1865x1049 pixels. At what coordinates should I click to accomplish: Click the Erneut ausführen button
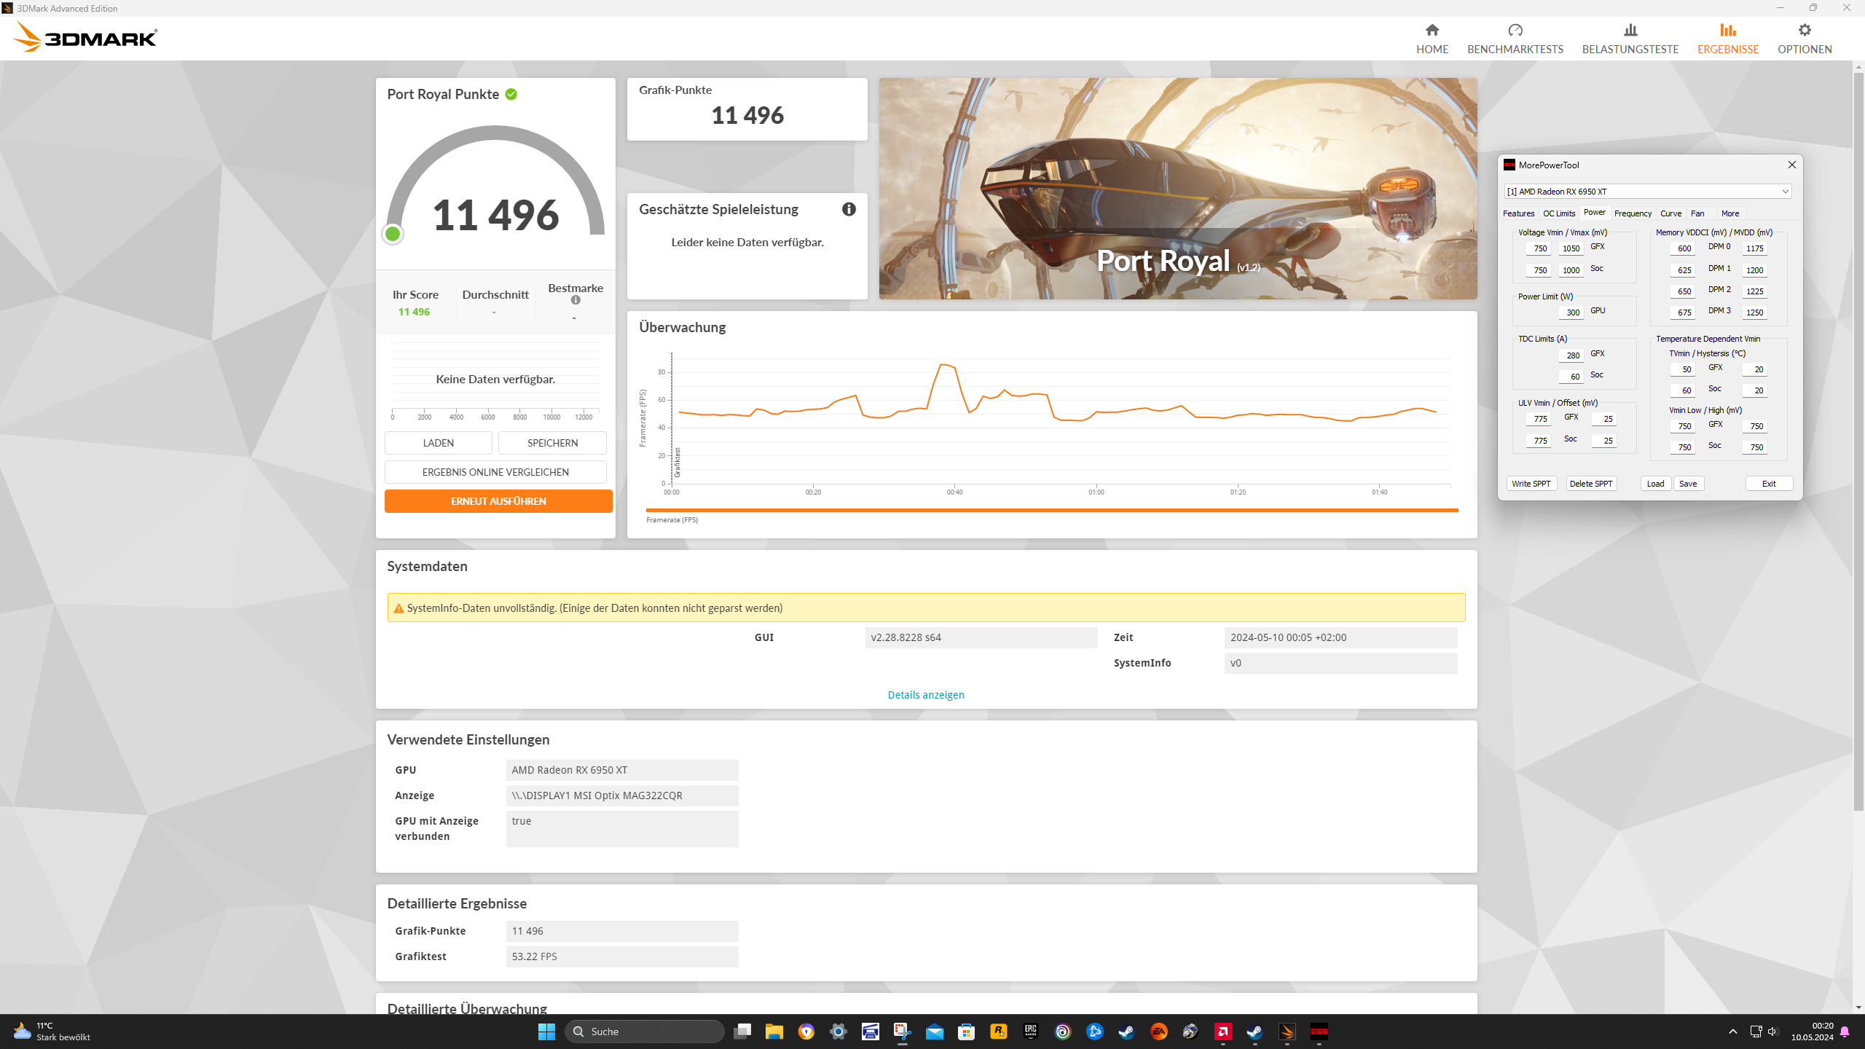[498, 501]
